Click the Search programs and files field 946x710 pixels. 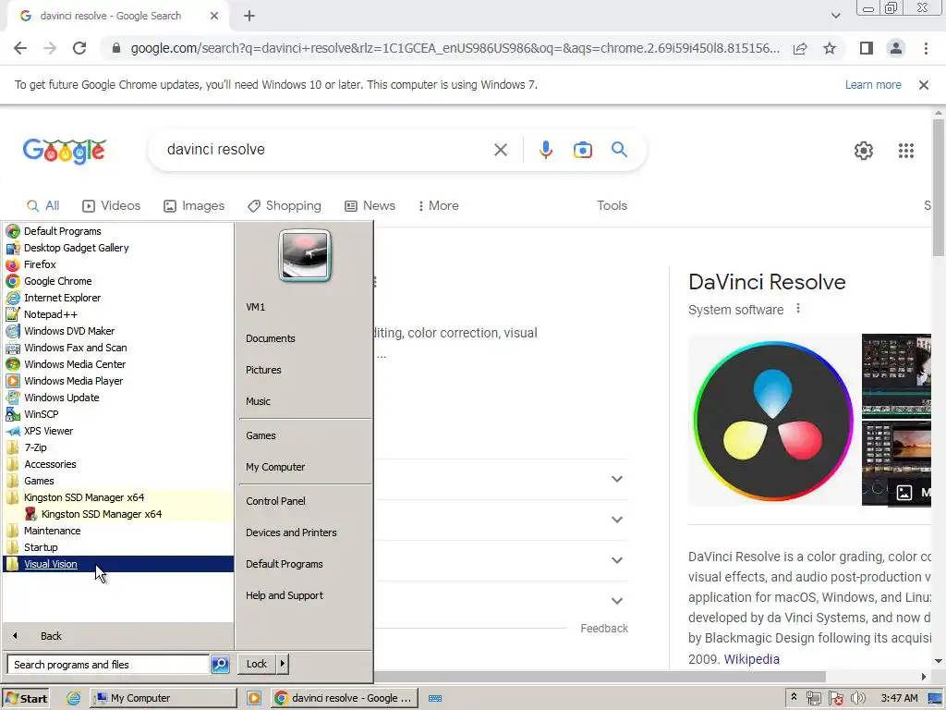108,664
